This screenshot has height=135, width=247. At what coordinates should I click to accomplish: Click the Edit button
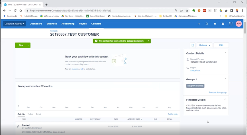[221, 45]
